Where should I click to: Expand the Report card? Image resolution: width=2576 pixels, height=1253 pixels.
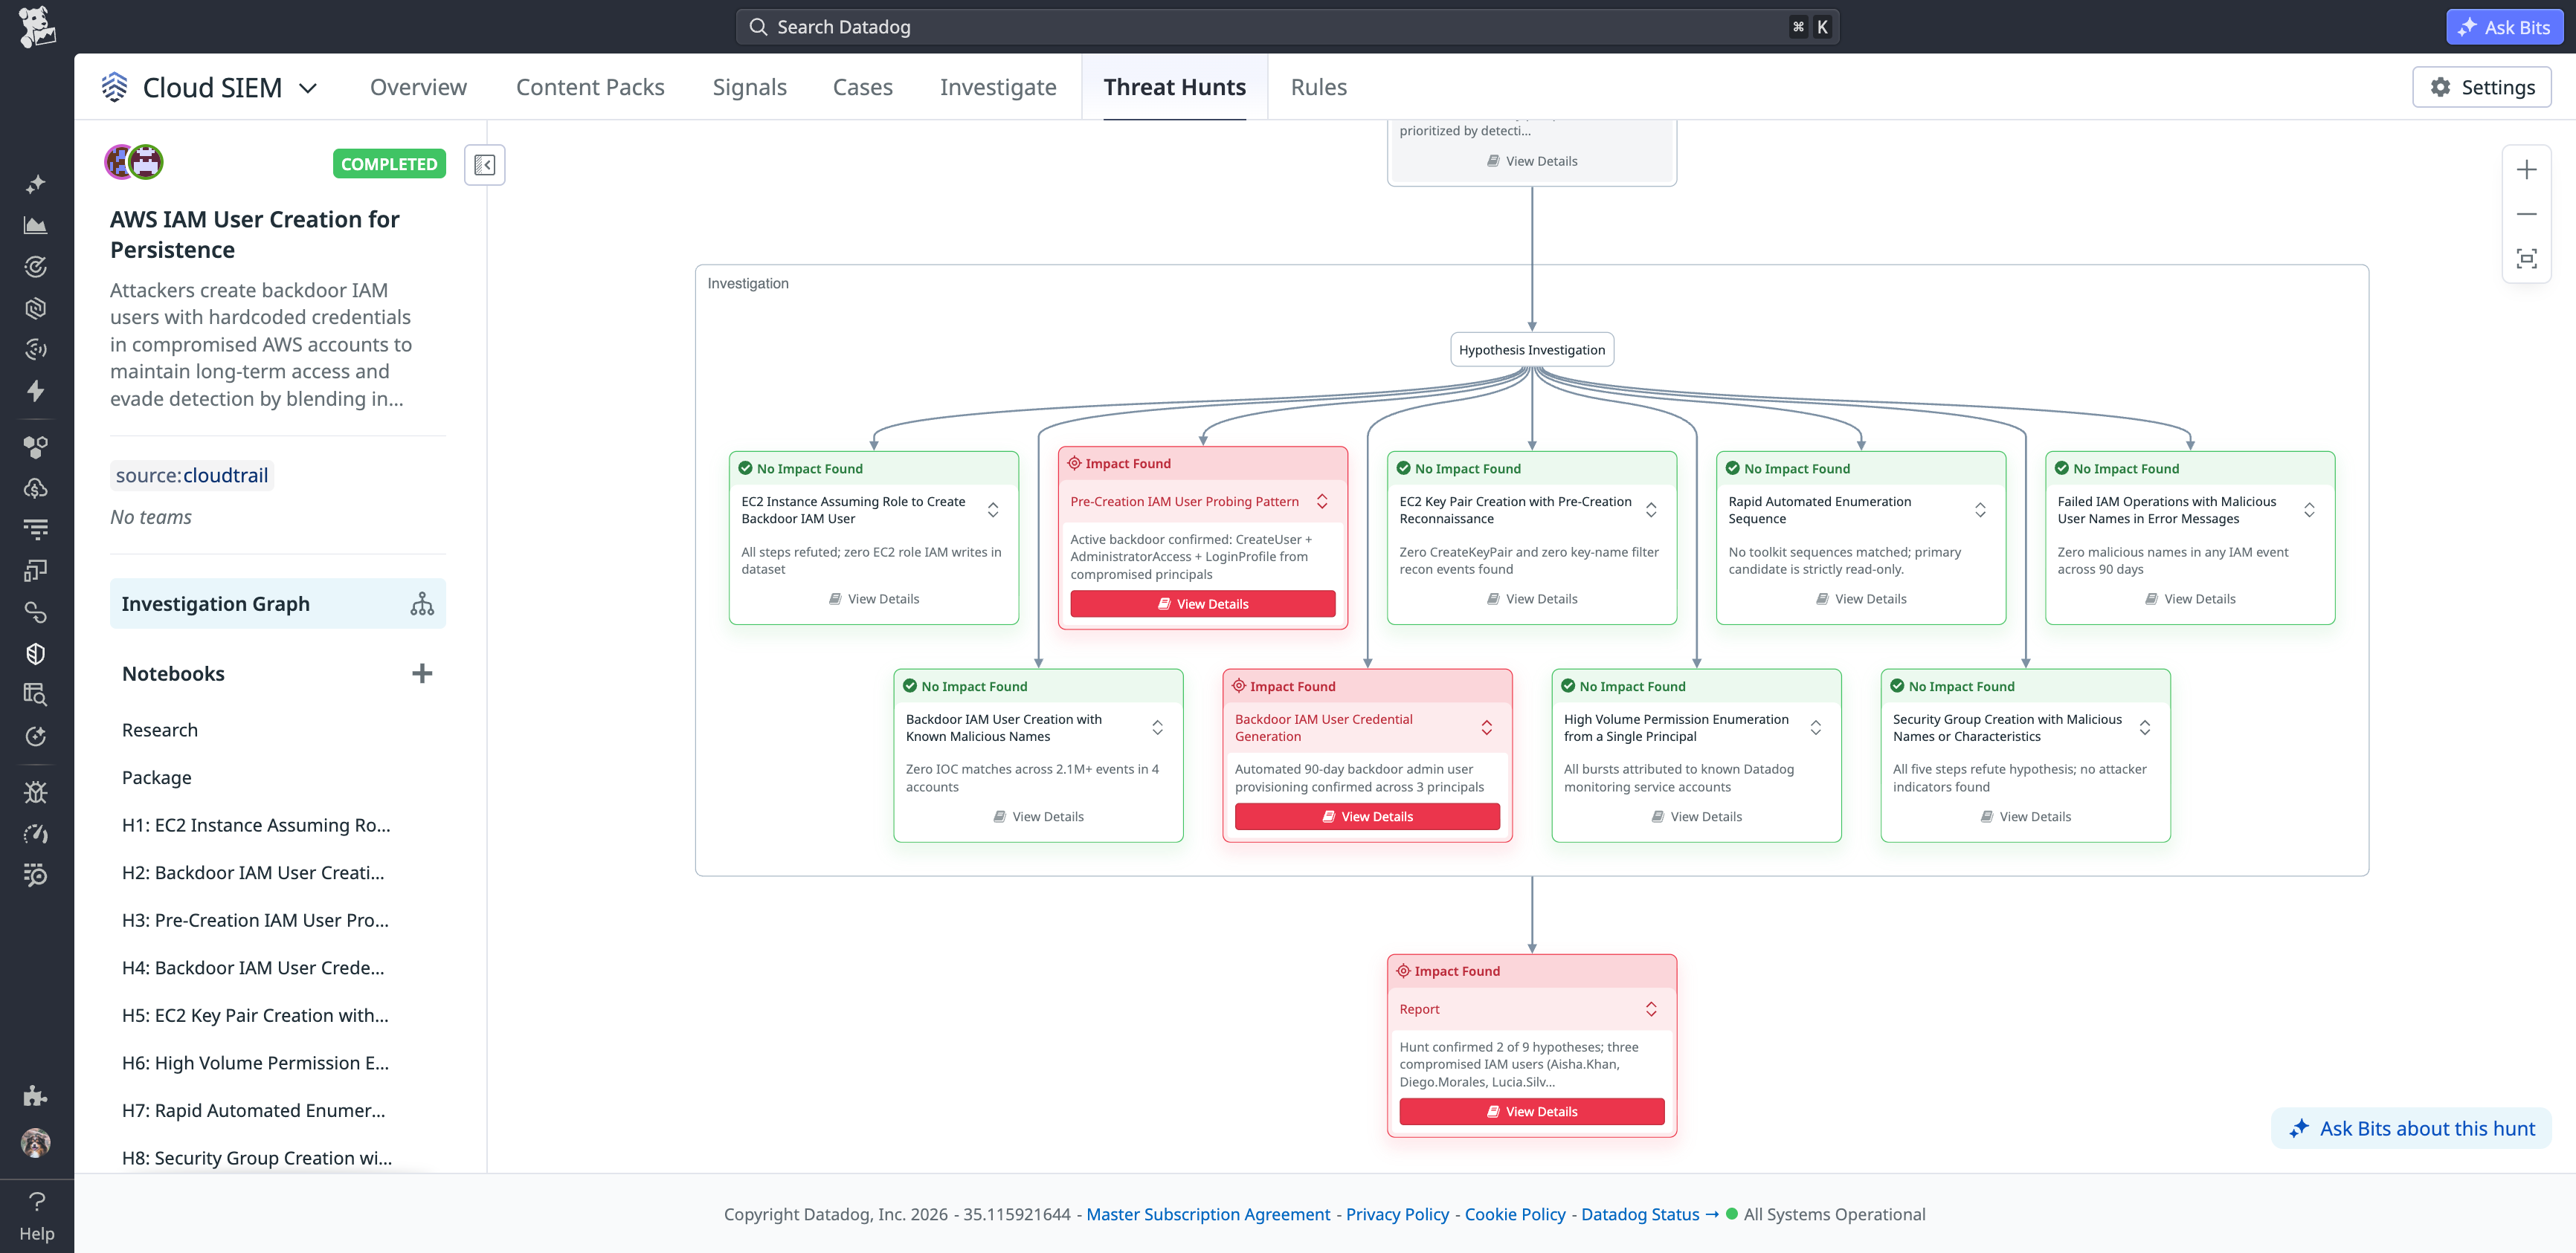[x=1651, y=1009]
